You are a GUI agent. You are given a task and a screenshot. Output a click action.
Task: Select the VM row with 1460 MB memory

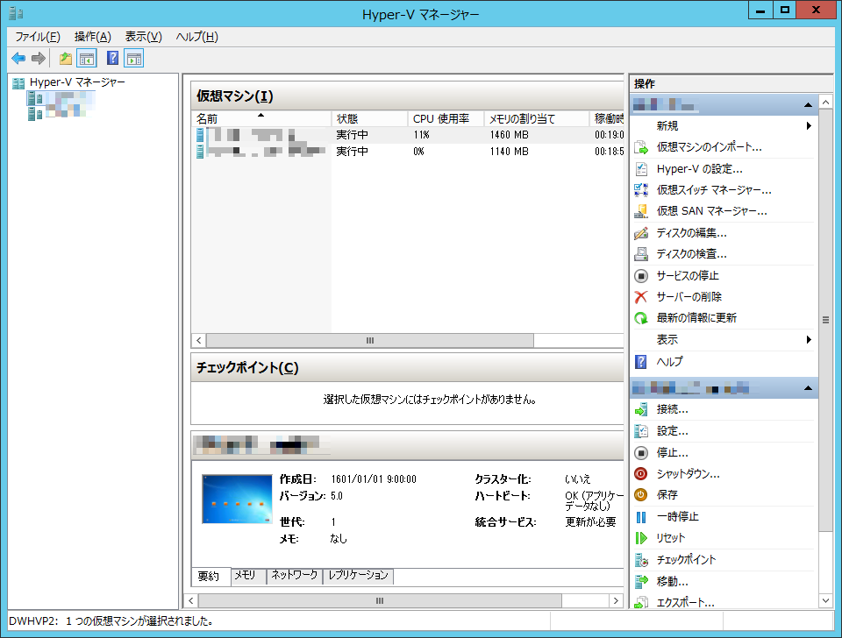408,135
